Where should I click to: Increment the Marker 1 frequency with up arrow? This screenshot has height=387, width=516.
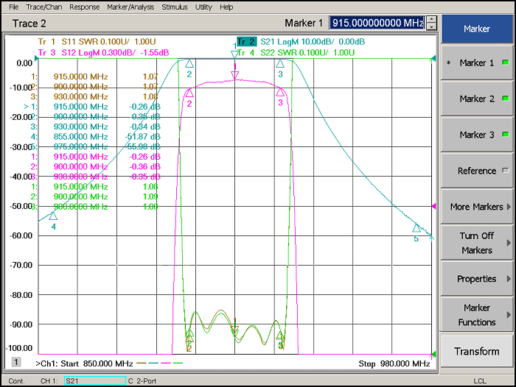click(431, 19)
